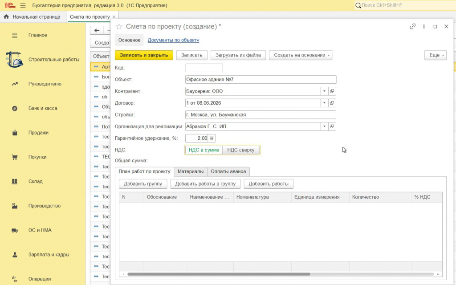Image resolution: width=456 pixels, height=285 pixels.
Task: Open the 1C logo main menu
Action: coord(10,5)
